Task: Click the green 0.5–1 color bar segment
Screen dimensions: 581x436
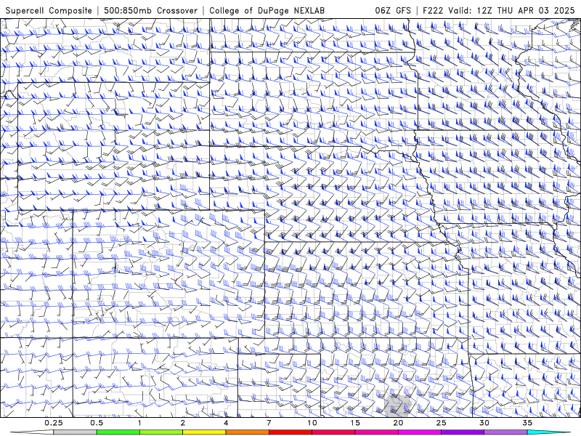Action: click(118, 432)
